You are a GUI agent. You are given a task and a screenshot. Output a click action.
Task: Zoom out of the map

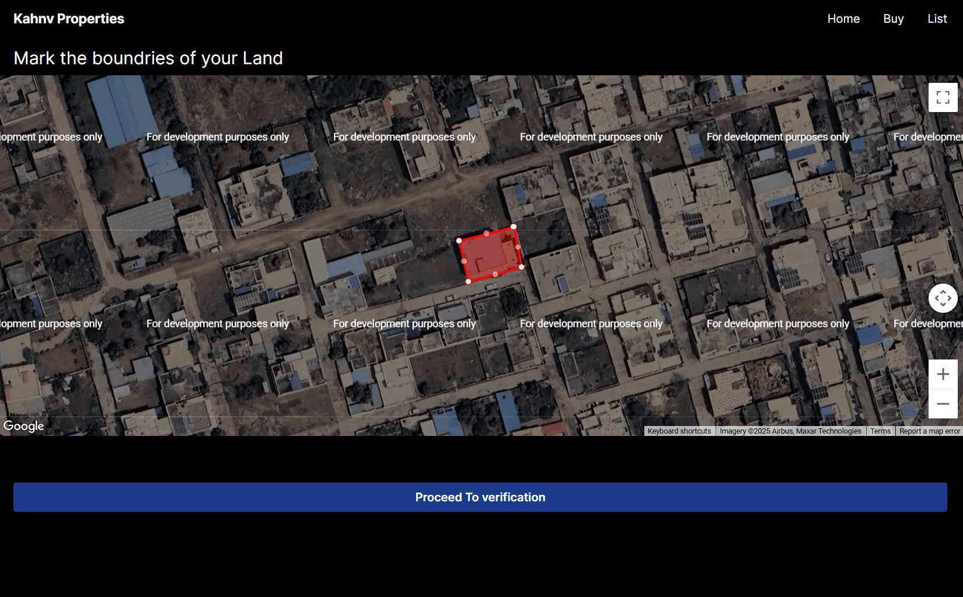click(x=943, y=404)
